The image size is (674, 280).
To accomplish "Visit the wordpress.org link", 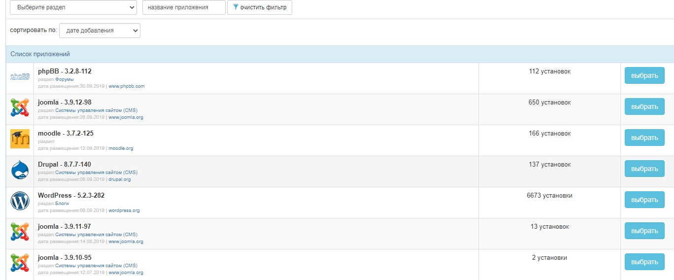I will (x=124, y=210).
